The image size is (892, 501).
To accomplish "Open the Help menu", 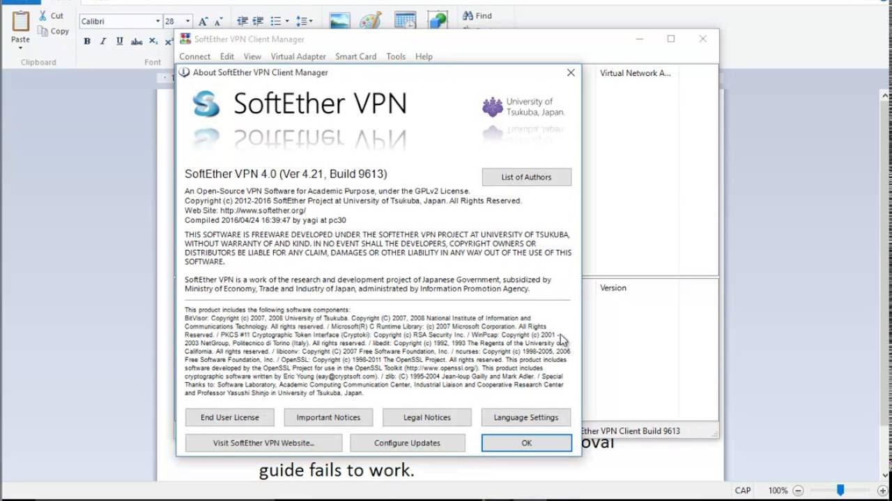I will click(x=424, y=56).
